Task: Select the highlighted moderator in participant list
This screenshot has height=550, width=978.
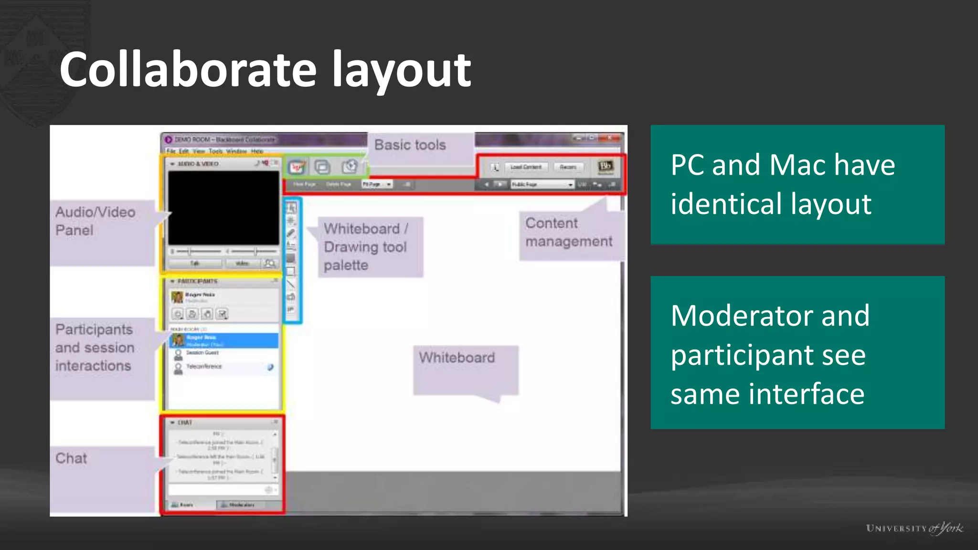Action: 224,340
